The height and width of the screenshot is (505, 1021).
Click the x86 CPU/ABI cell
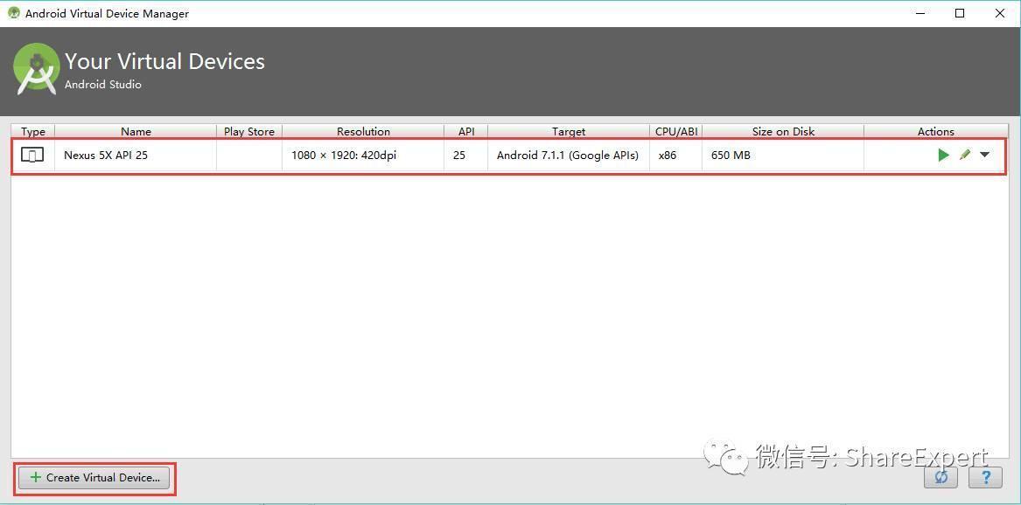[x=676, y=156]
